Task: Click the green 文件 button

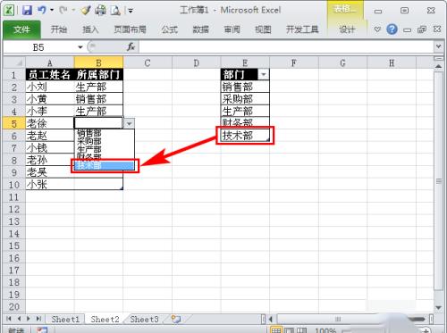Action: 21,29
